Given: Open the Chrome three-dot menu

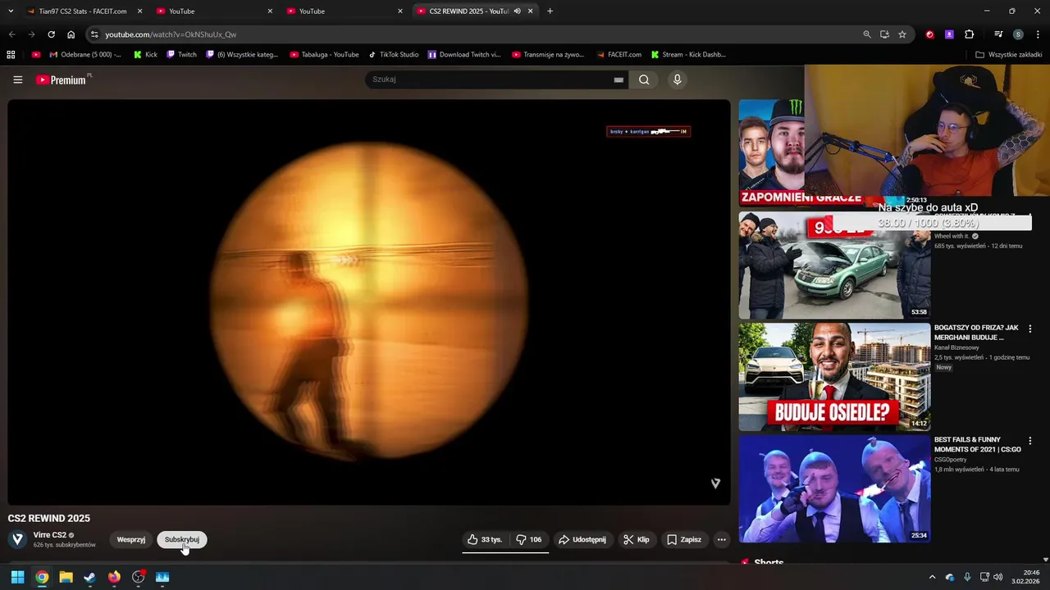Looking at the screenshot, I should pyautogui.click(x=1037, y=34).
